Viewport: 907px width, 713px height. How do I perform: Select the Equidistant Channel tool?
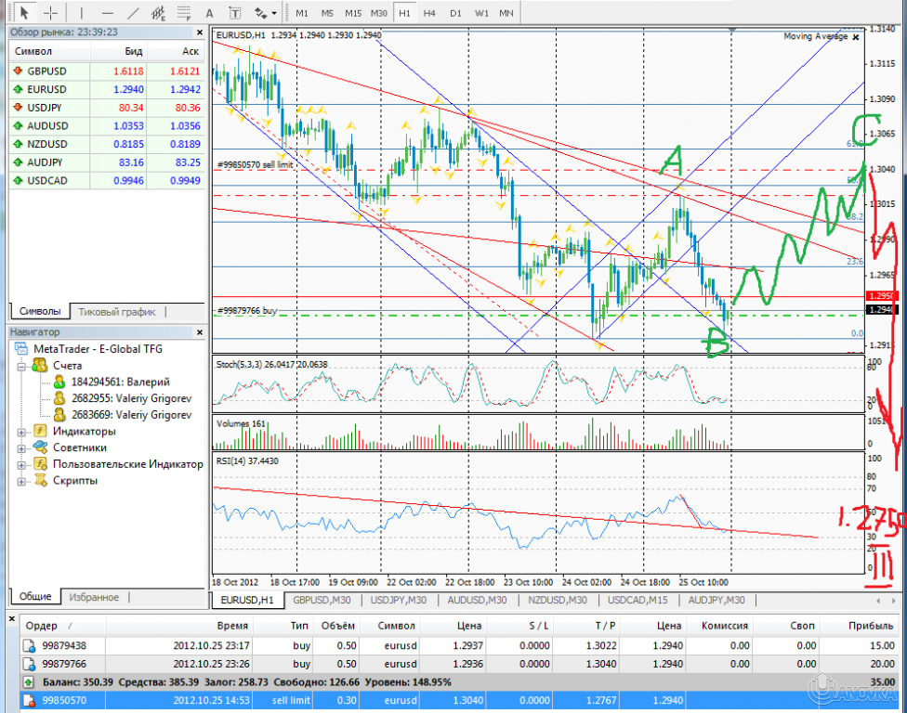click(x=158, y=12)
